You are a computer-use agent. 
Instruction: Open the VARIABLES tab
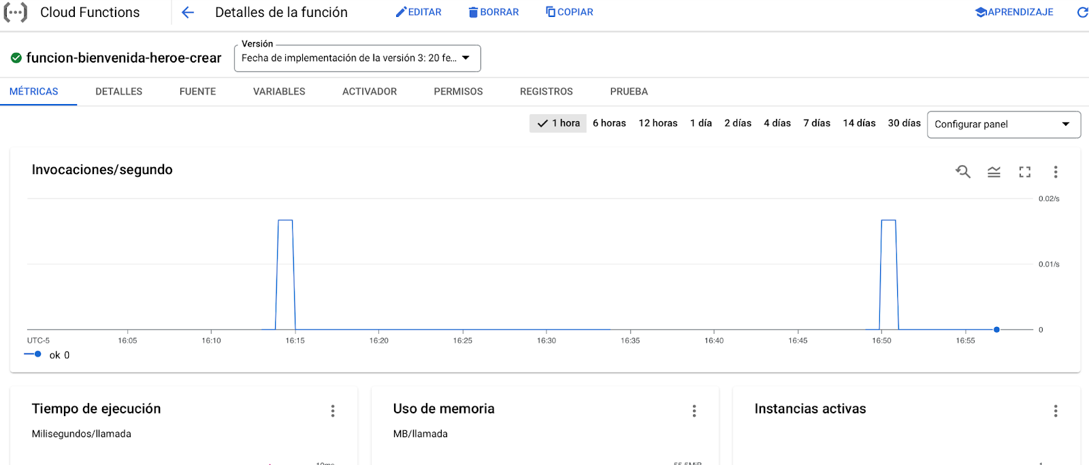click(x=279, y=92)
